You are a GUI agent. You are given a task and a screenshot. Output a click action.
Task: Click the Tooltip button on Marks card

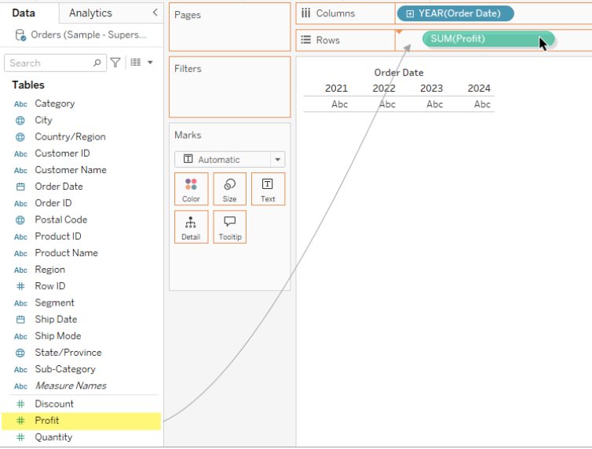point(229,226)
